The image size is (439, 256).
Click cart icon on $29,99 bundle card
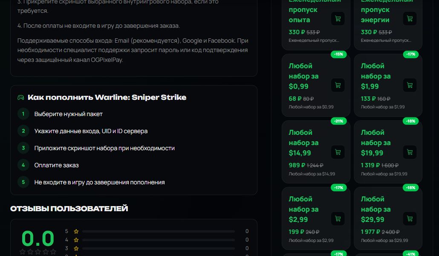coord(410,219)
